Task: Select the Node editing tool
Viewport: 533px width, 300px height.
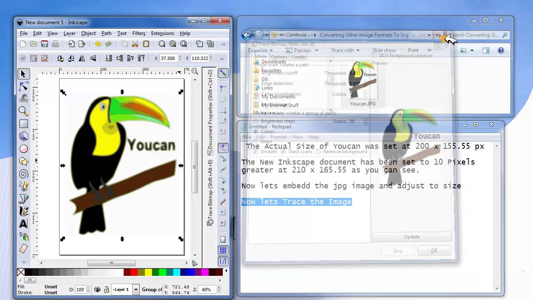Action: 23,87
